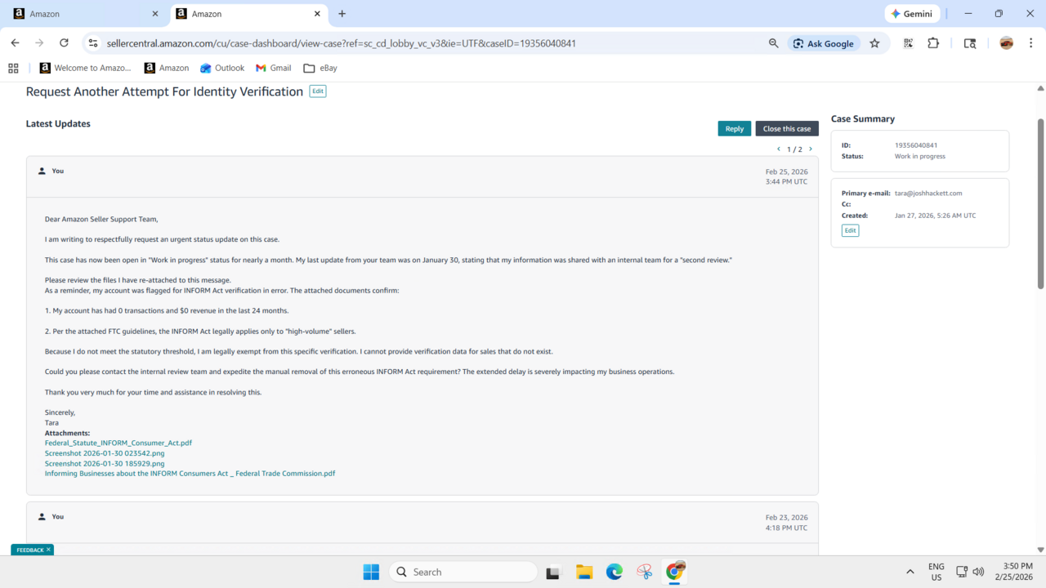
Task: Click the address bar URL
Action: tap(342, 43)
